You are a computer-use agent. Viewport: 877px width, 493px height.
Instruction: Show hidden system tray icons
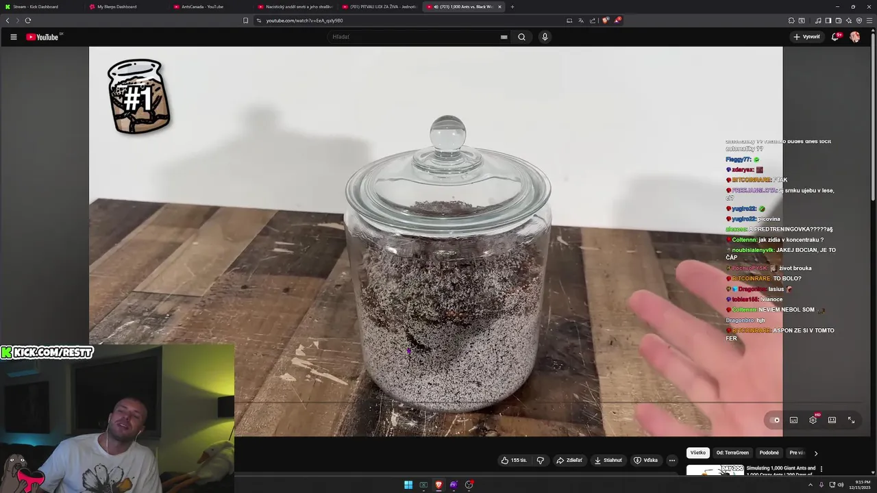click(x=811, y=485)
